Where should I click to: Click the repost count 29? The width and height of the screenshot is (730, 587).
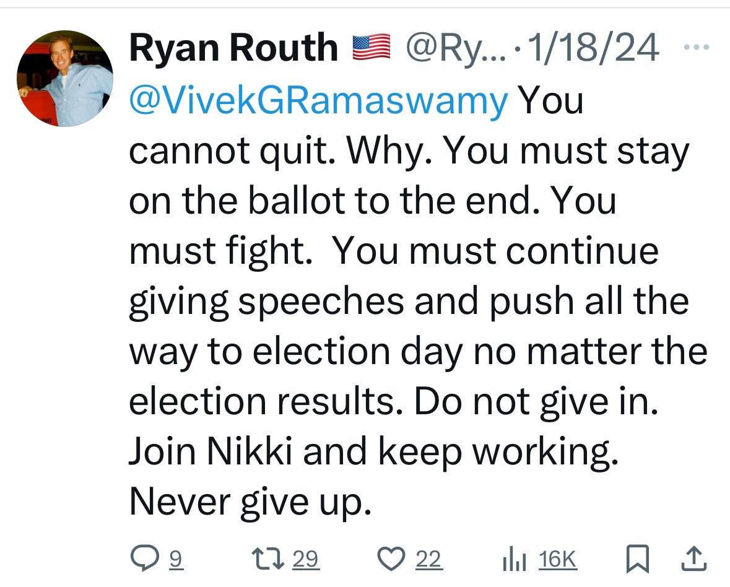point(306,560)
